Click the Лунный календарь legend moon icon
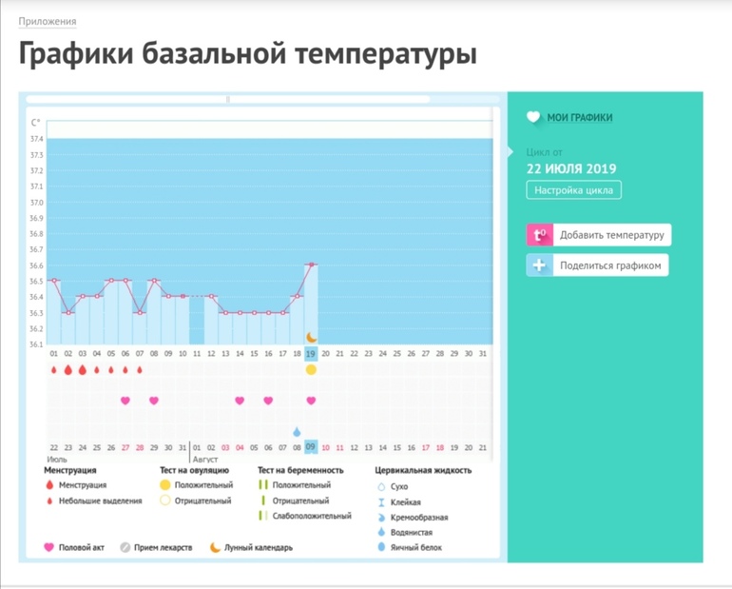The height and width of the screenshot is (589, 732). click(216, 547)
